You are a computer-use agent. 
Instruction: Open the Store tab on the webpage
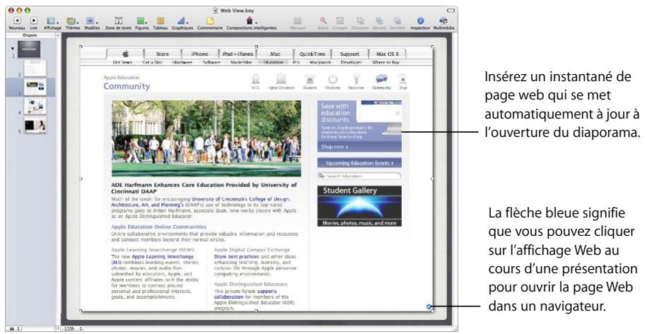[163, 54]
